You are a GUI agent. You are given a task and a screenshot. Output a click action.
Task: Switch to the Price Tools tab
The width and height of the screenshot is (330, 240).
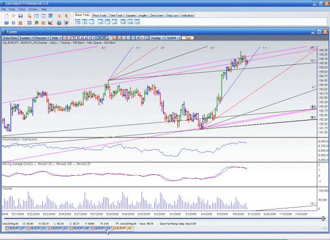coord(99,15)
